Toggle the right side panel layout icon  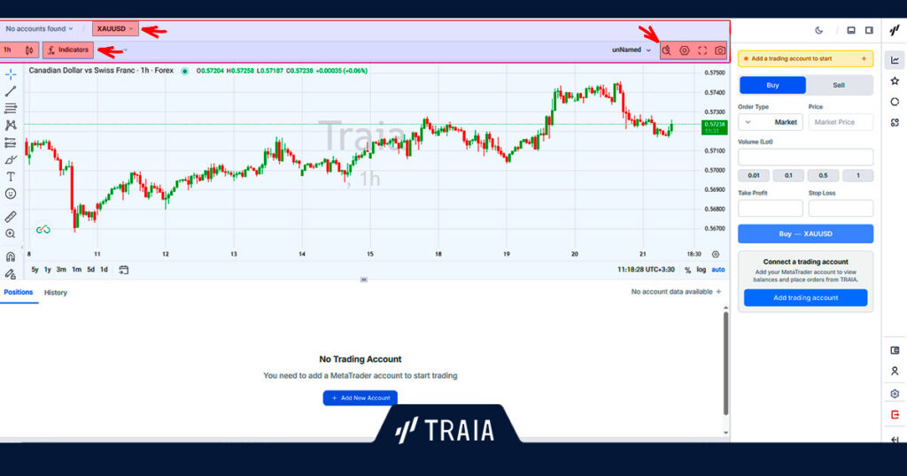[869, 30]
